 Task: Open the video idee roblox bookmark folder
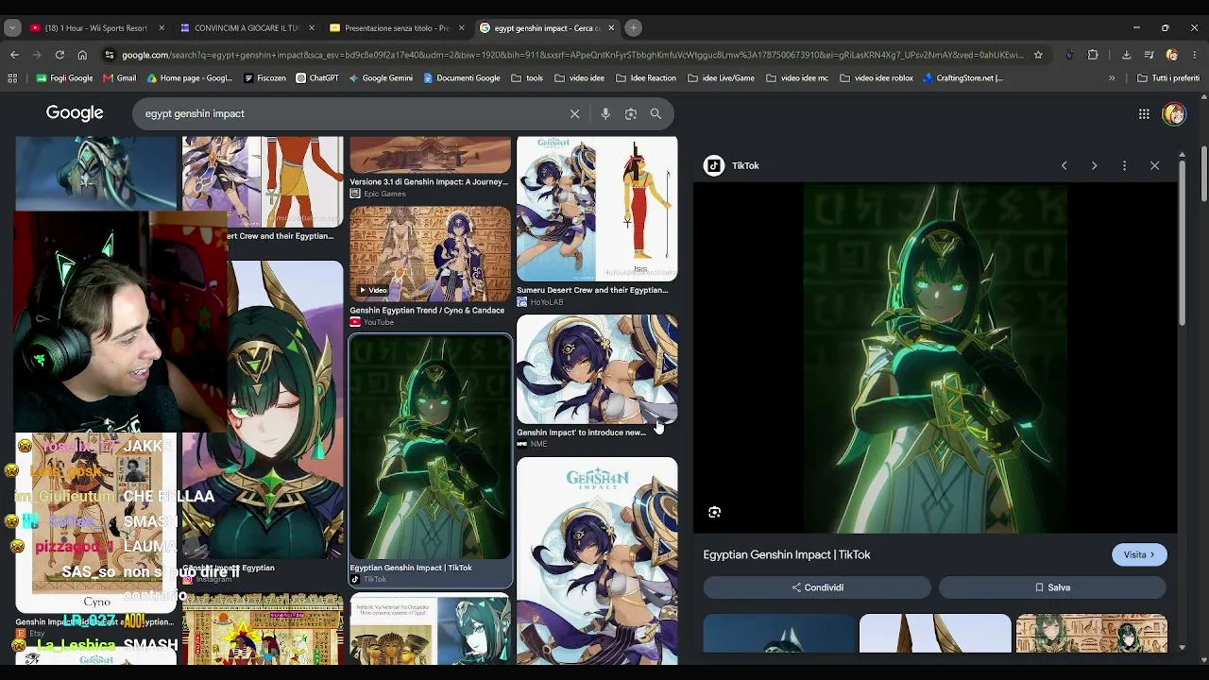tap(877, 78)
